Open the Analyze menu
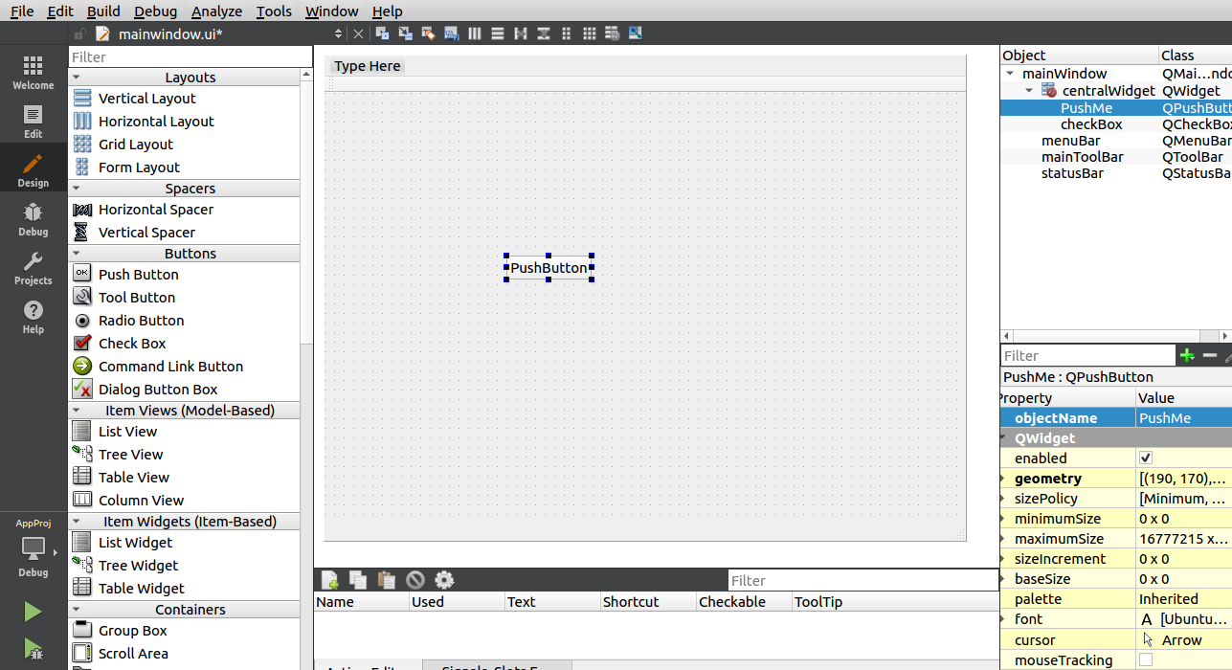 click(x=216, y=11)
